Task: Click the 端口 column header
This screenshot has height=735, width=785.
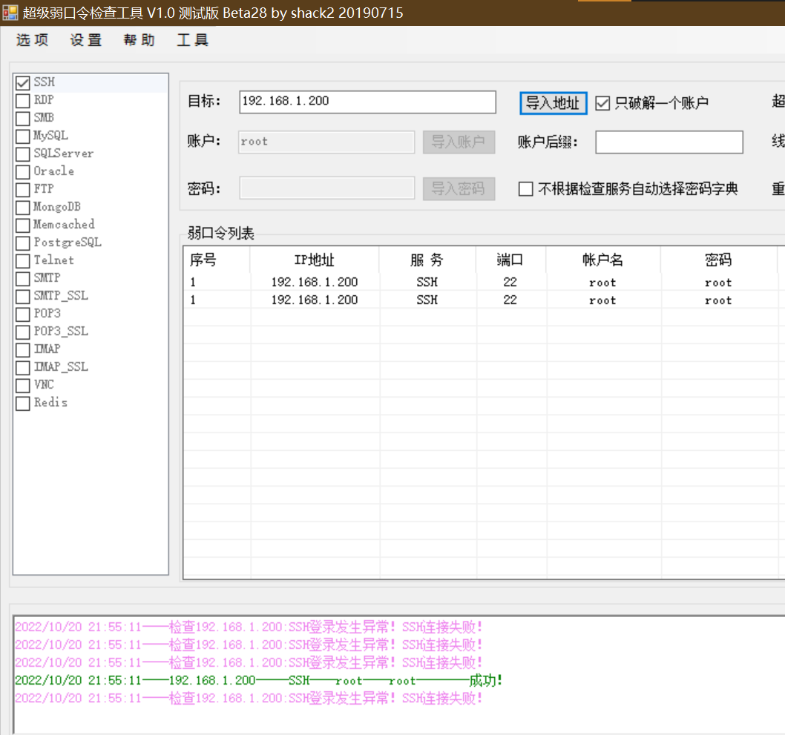Action: pos(510,260)
